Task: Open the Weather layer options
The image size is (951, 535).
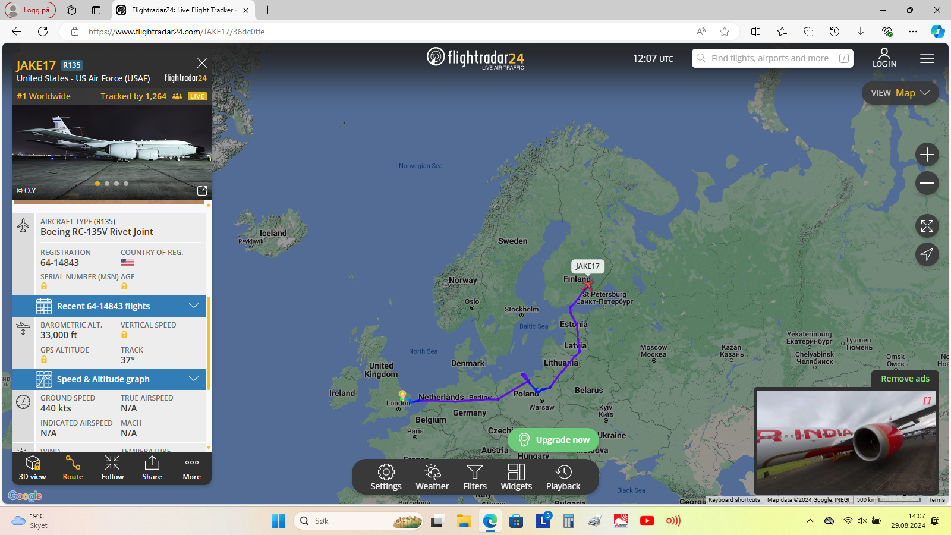Action: point(432,477)
